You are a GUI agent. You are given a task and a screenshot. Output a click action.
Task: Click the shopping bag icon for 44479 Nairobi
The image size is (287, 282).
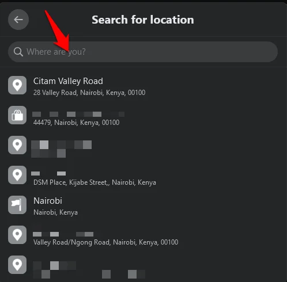click(x=17, y=115)
